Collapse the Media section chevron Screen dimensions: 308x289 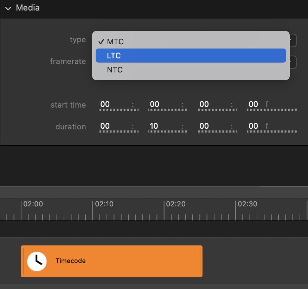click(8, 8)
